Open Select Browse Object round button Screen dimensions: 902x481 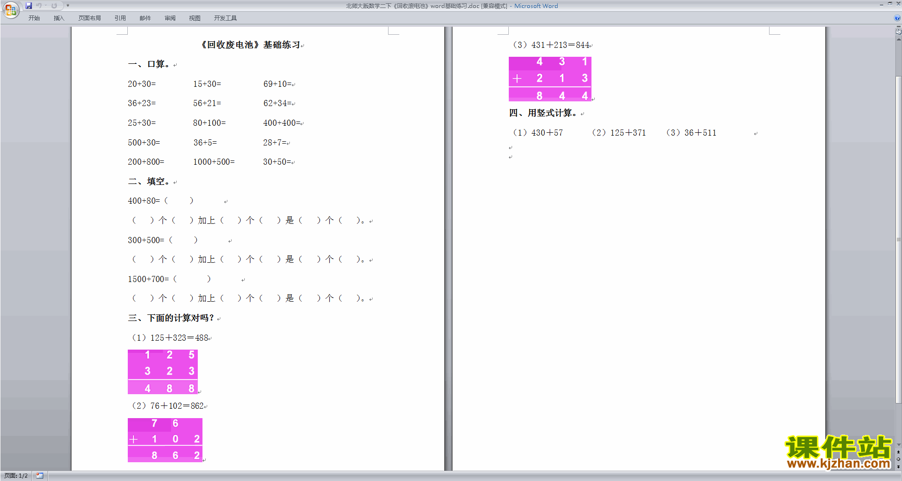click(898, 459)
